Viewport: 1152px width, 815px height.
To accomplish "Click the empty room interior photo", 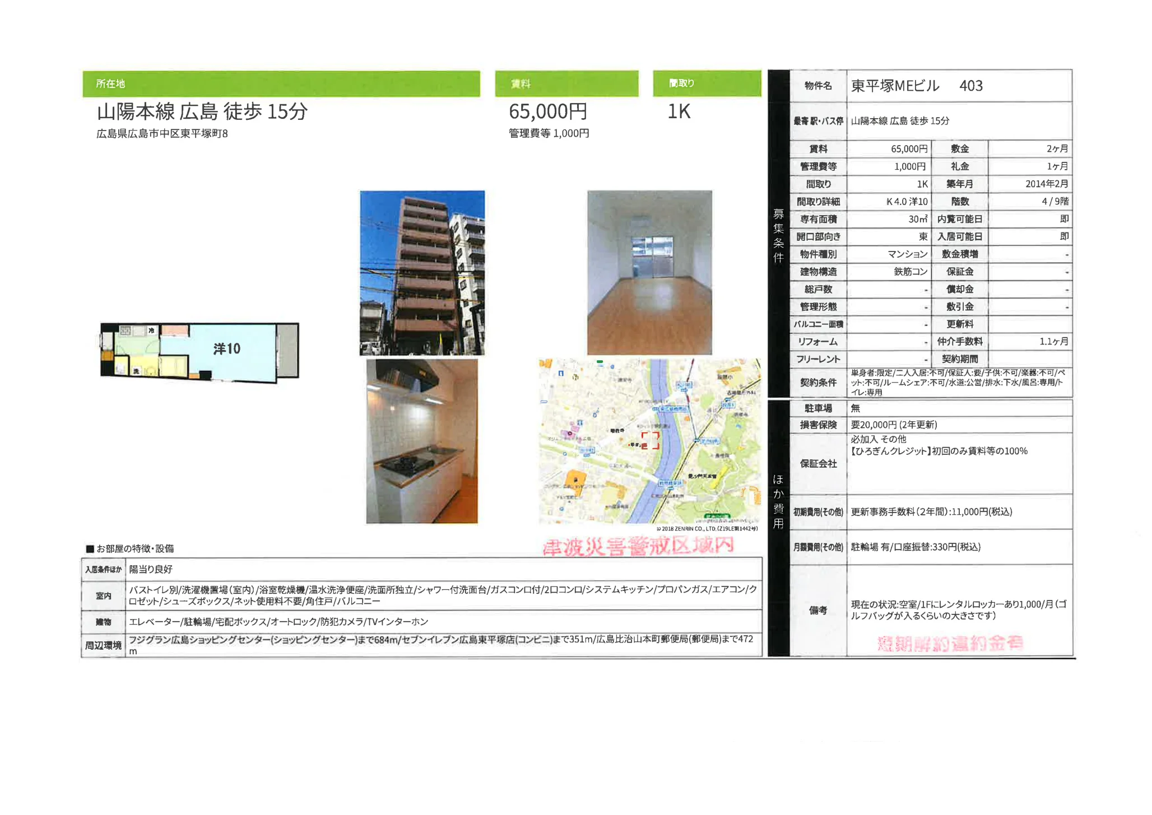I will [649, 272].
